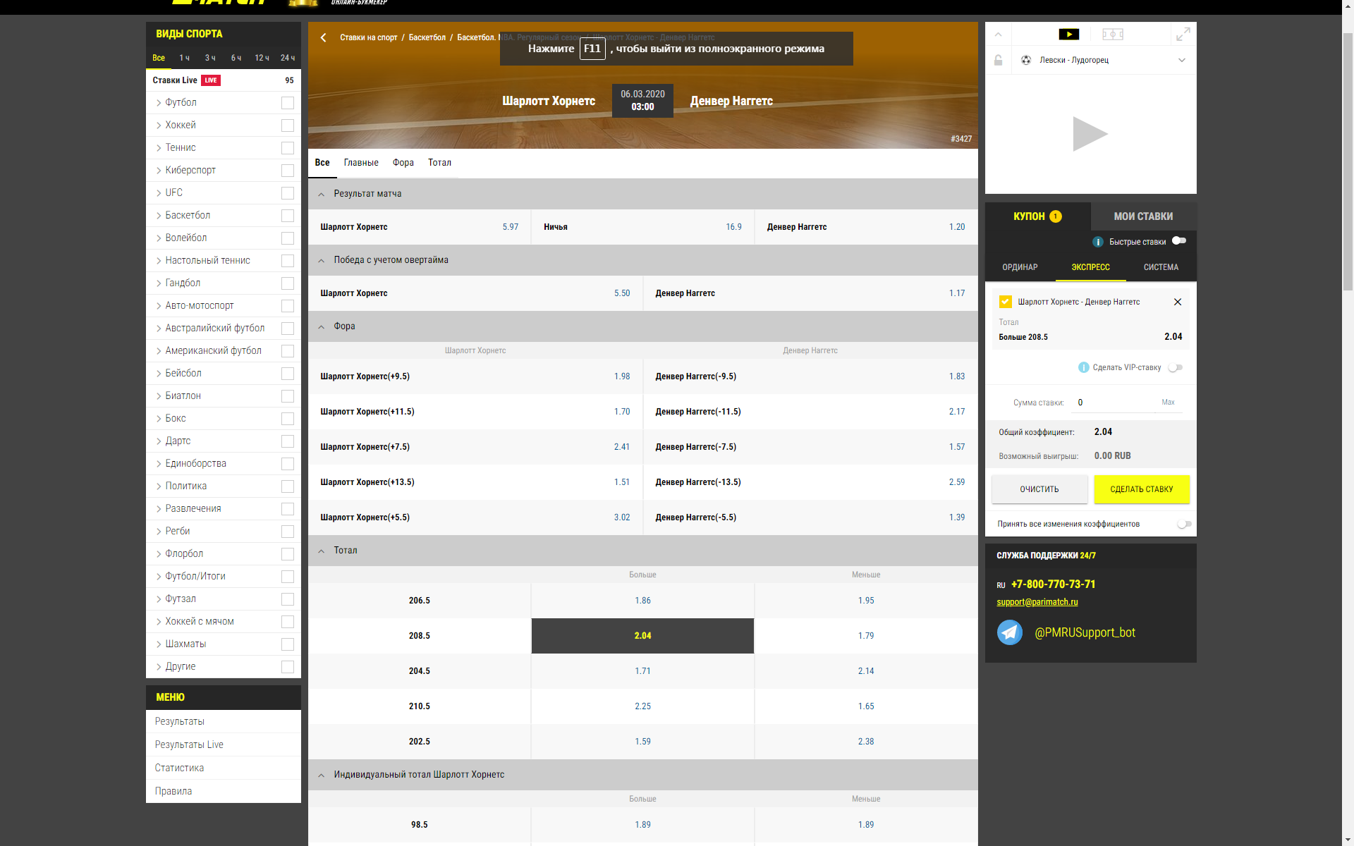Tick the Футбол sport checkbox
This screenshot has width=1354, height=846.
288,103
